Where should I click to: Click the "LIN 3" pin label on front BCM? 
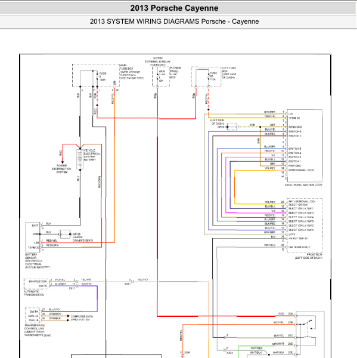(x=291, y=234)
